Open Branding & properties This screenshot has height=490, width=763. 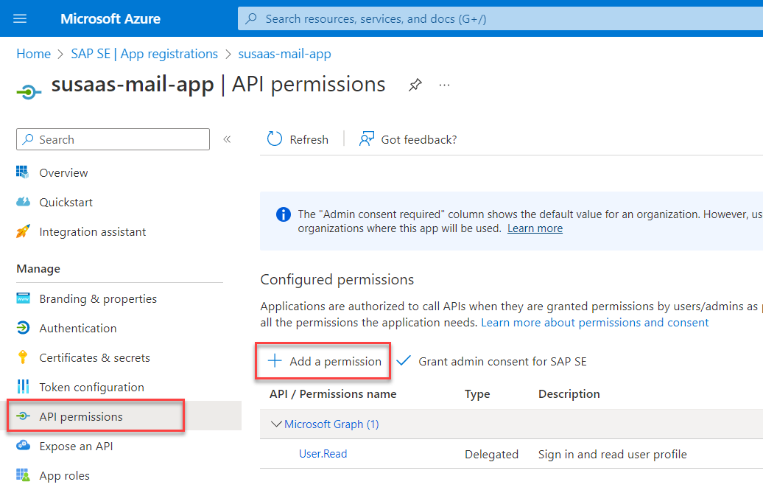[x=98, y=298]
